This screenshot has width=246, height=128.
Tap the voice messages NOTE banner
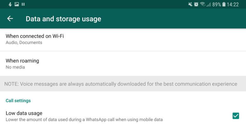click(x=121, y=84)
